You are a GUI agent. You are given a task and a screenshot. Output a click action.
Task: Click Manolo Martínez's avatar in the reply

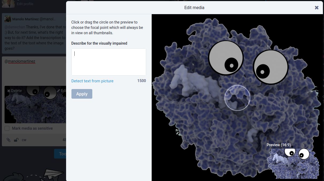coord(8,19)
